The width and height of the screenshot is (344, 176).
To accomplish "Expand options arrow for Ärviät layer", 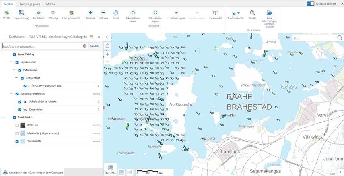I will pos(99,86).
